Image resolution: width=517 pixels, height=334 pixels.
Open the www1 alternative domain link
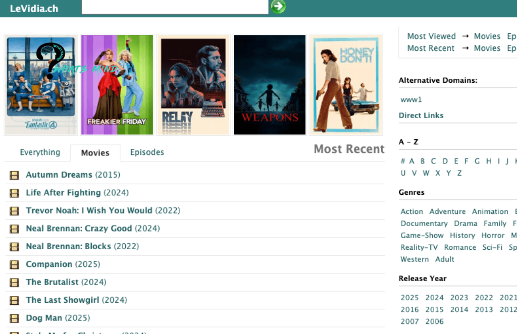coord(411,99)
